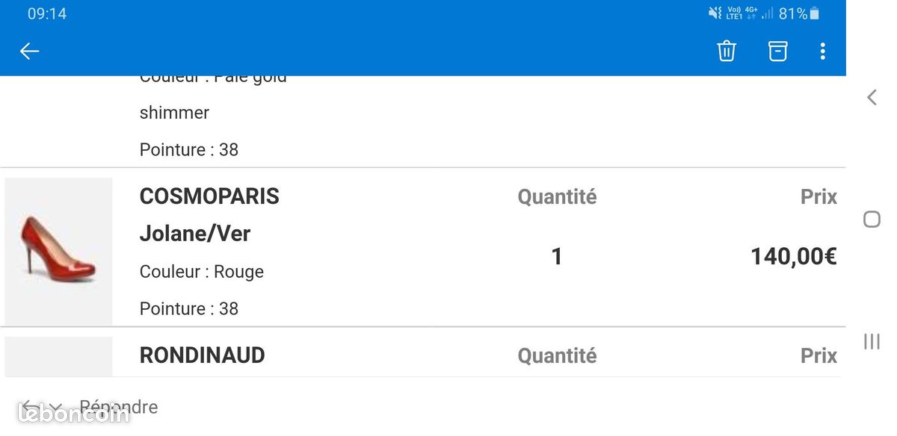Screen dimensions: 897x436
Task: Expand reply options chevron beside Répondre
Action: (x=55, y=408)
